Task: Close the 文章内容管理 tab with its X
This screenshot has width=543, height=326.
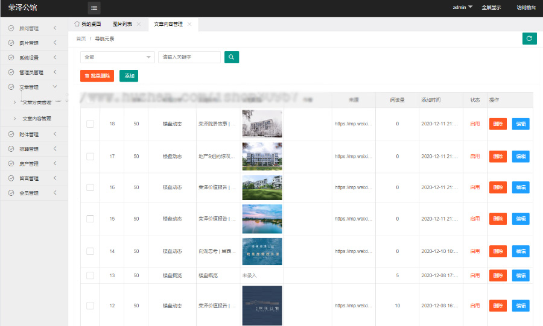Action: tap(189, 24)
